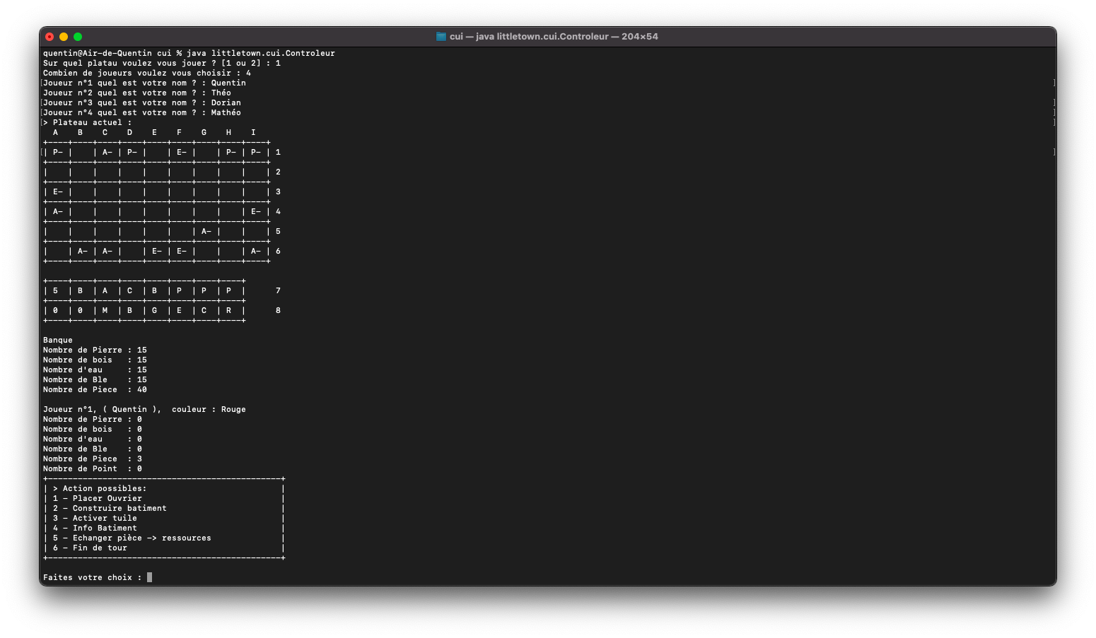Click the line 'Joueur n°1, ( Quentin ), couleur : Rouge'
1096x638 pixels.
144,409
